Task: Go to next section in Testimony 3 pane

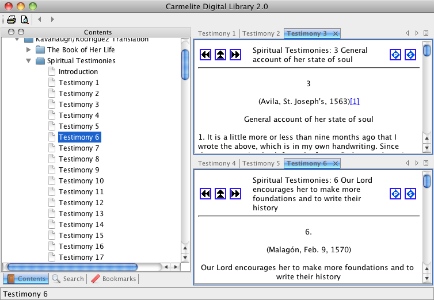Action: (235, 55)
